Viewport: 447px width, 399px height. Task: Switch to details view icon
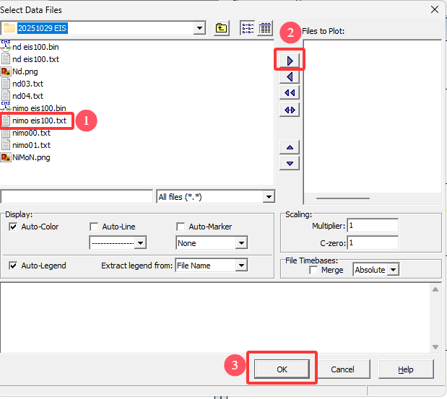coord(264,29)
